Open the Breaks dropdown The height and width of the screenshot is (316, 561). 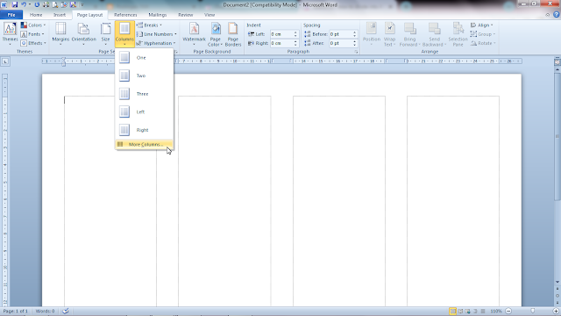tap(149, 25)
